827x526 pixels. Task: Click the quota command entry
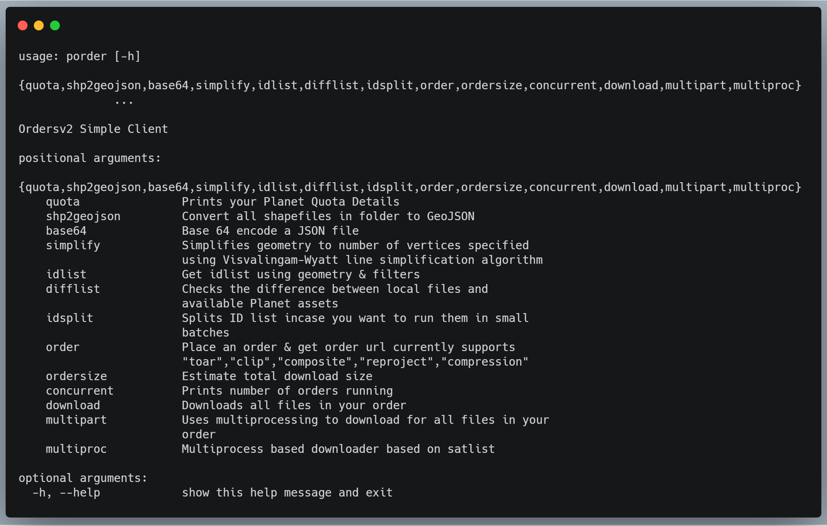(63, 202)
